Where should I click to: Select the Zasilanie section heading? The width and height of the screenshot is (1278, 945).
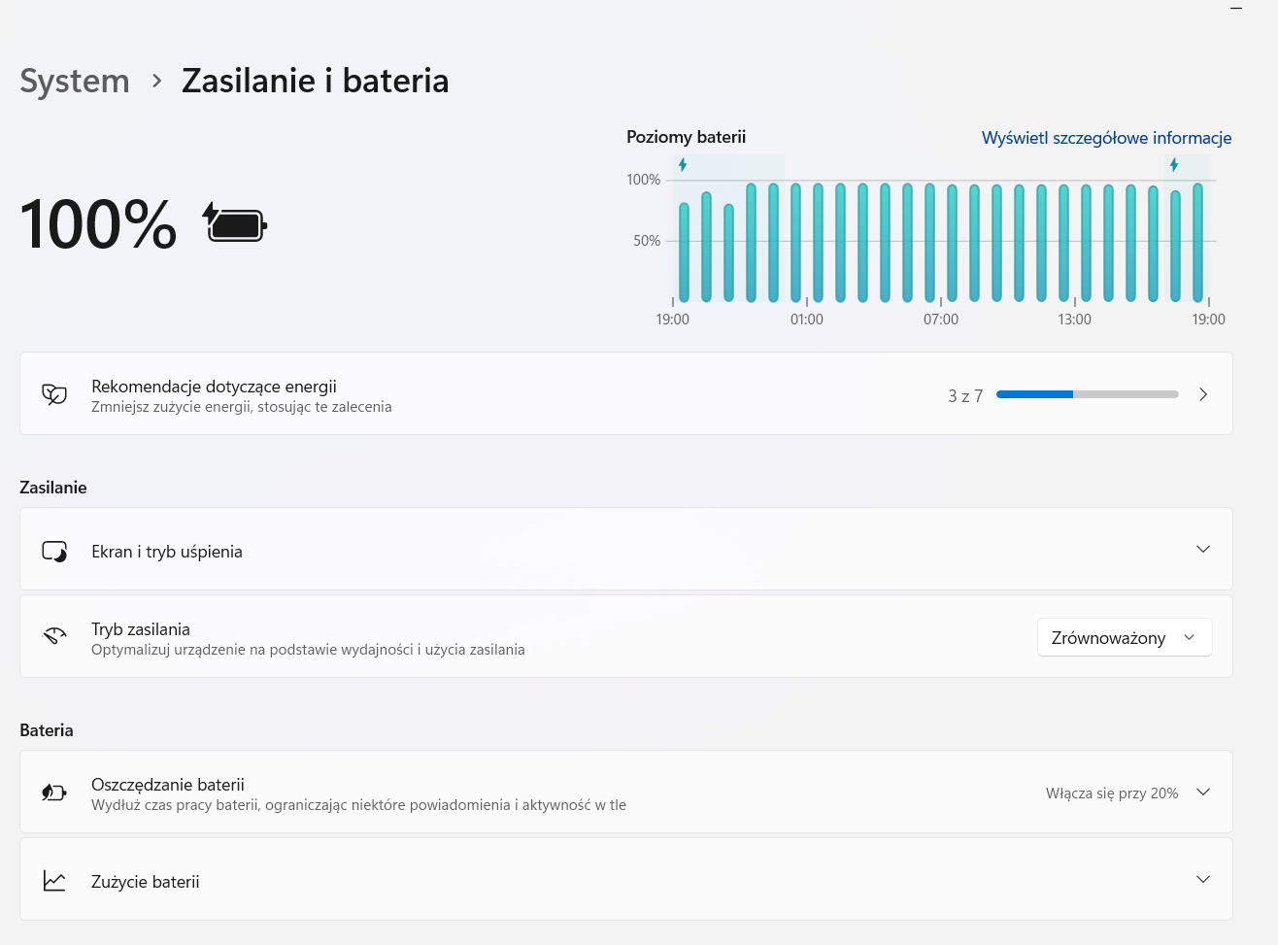(x=53, y=487)
